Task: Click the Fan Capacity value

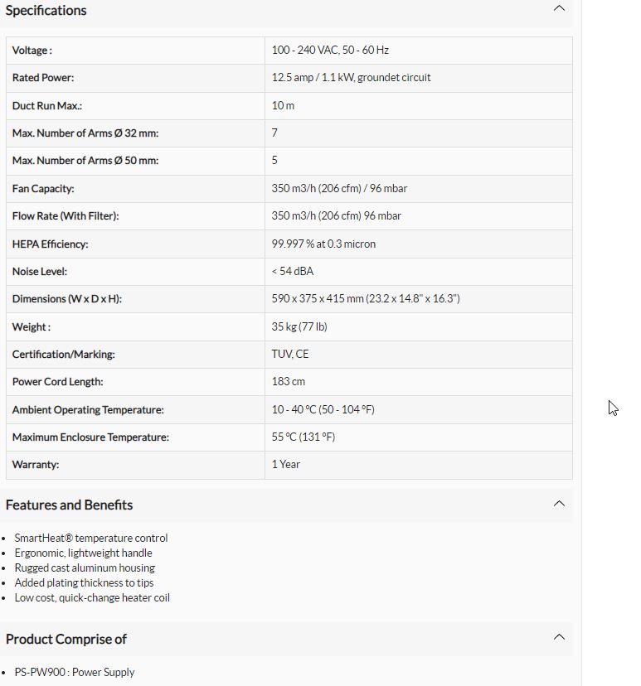Action: coord(339,189)
